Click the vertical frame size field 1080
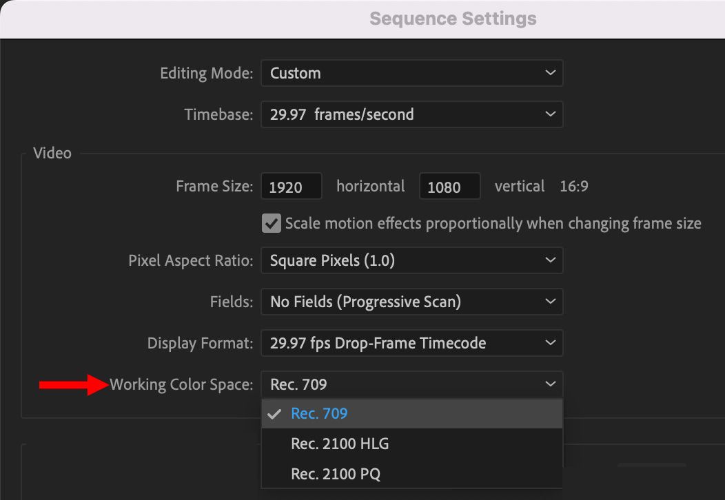 coord(449,186)
